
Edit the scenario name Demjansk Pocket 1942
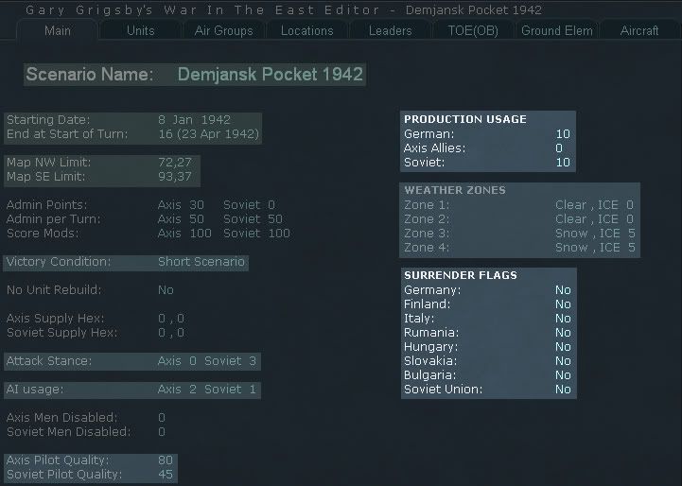(x=270, y=75)
